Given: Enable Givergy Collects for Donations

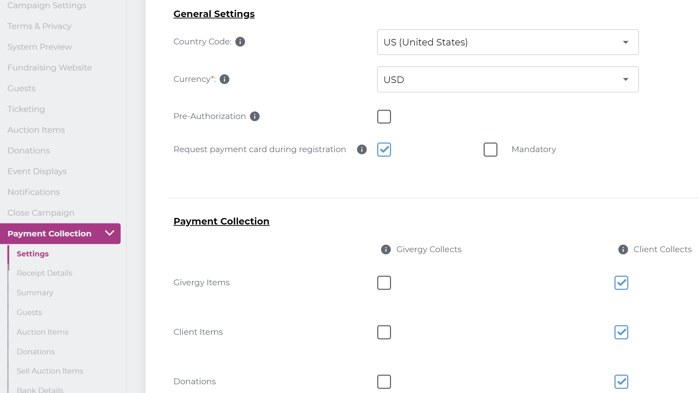Looking at the screenshot, I should click(x=384, y=382).
